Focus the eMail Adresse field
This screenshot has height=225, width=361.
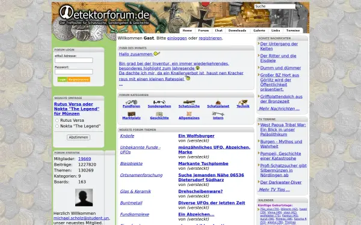(73, 61)
